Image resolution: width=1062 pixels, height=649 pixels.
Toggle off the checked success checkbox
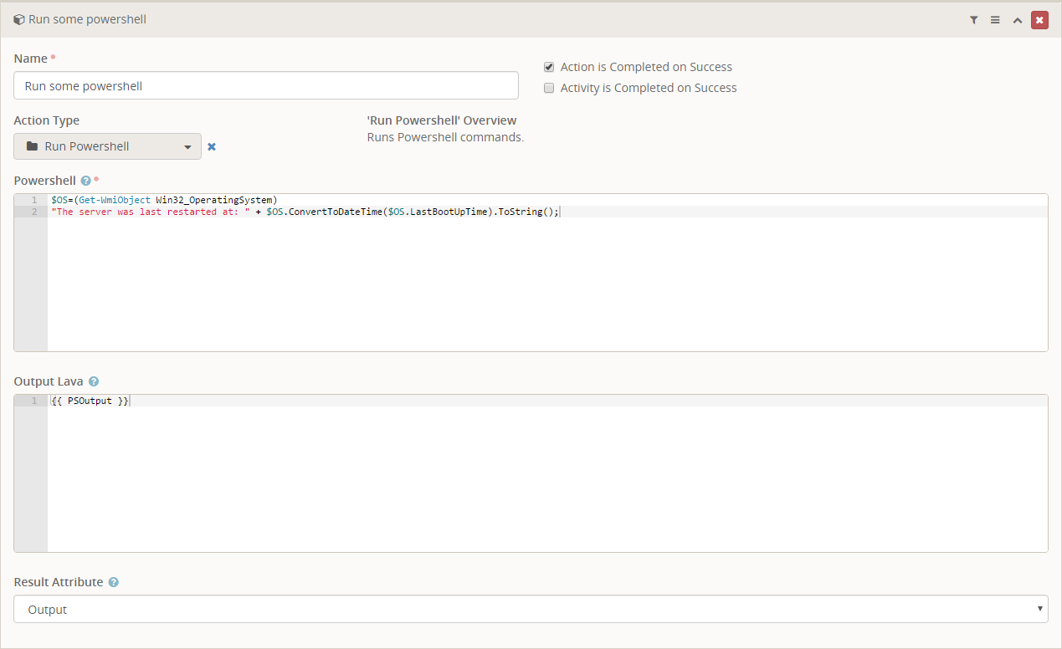(549, 67)
